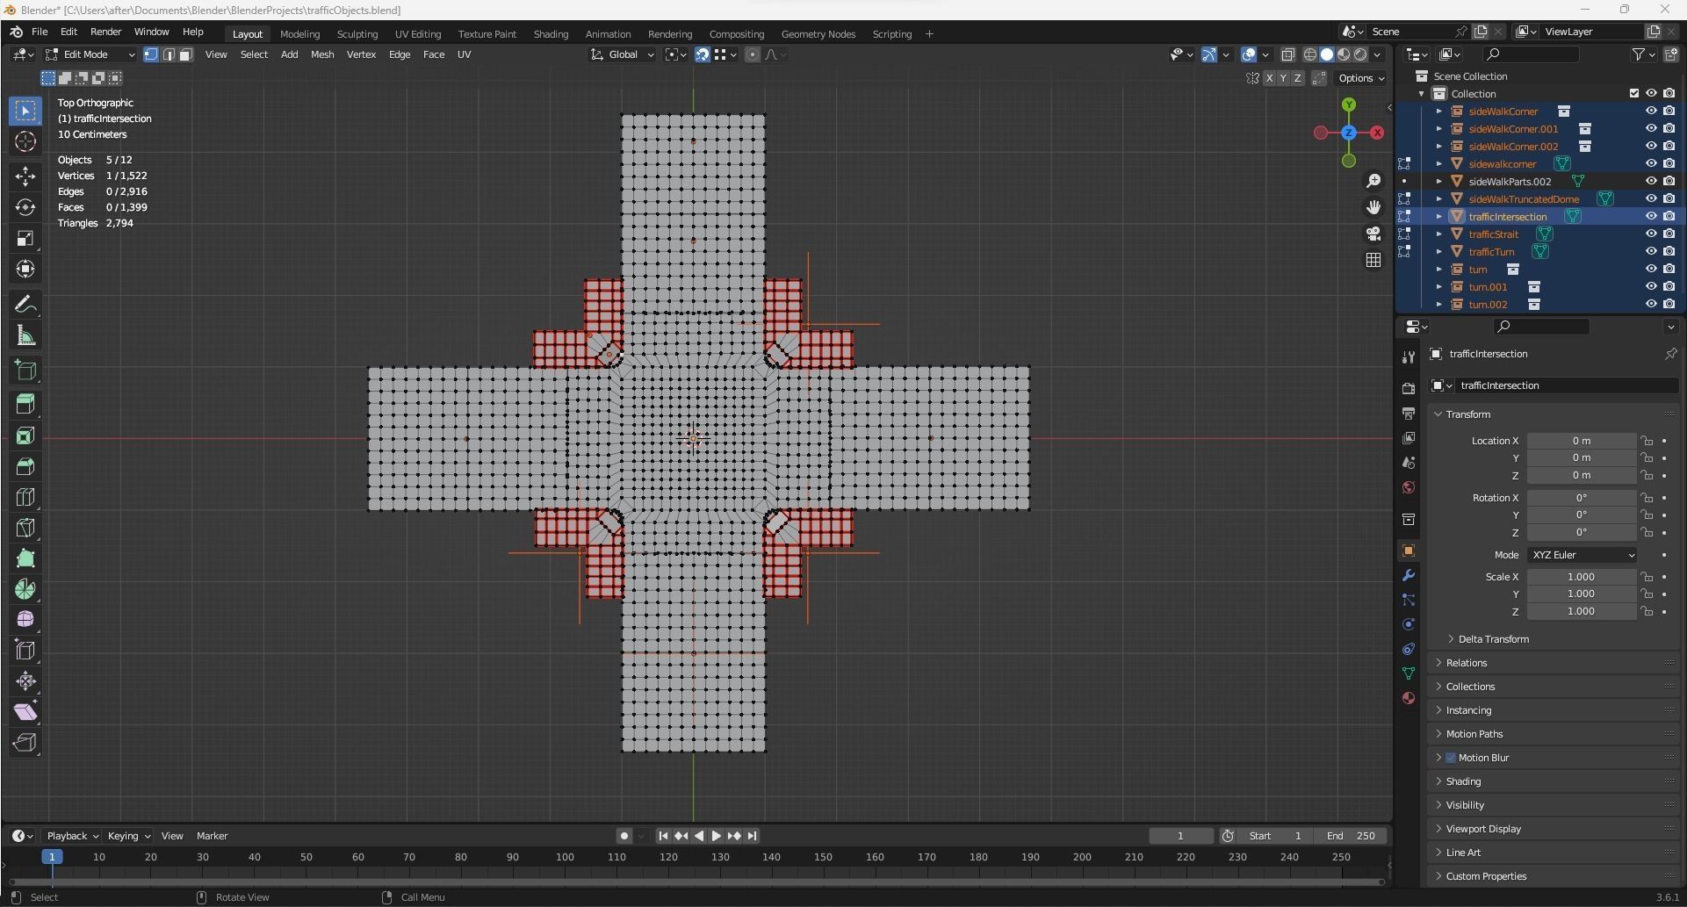
Task: Open the viewport Options dropdown
Action: [x=1361, y=78]
